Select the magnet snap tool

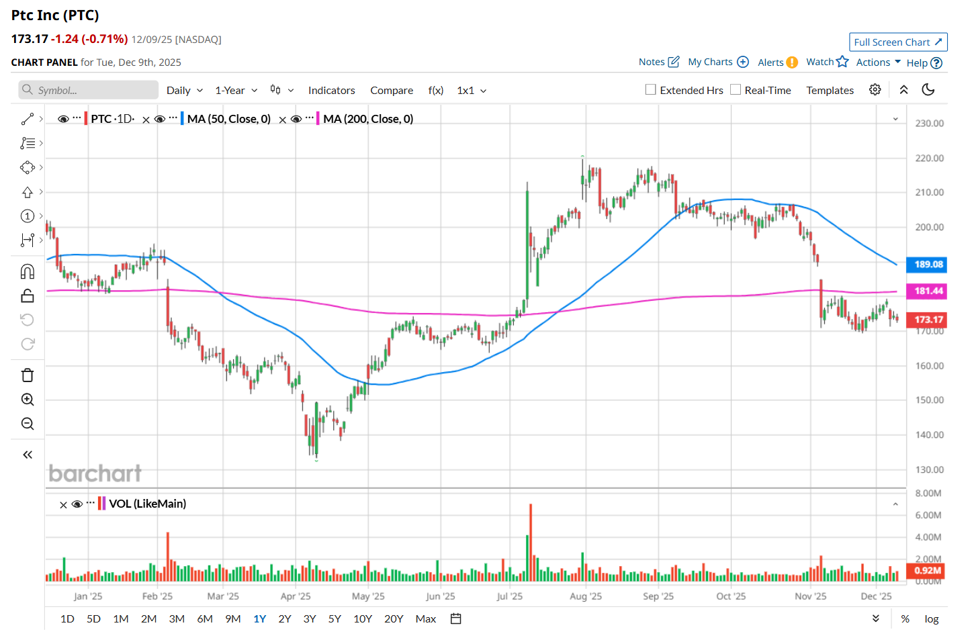click(x=28, y=271)
